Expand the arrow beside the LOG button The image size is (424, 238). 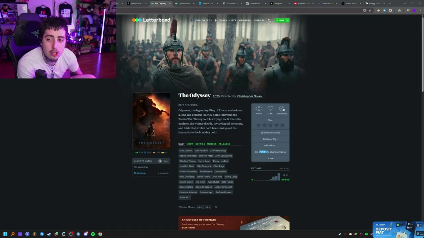(x=287, y=20)
